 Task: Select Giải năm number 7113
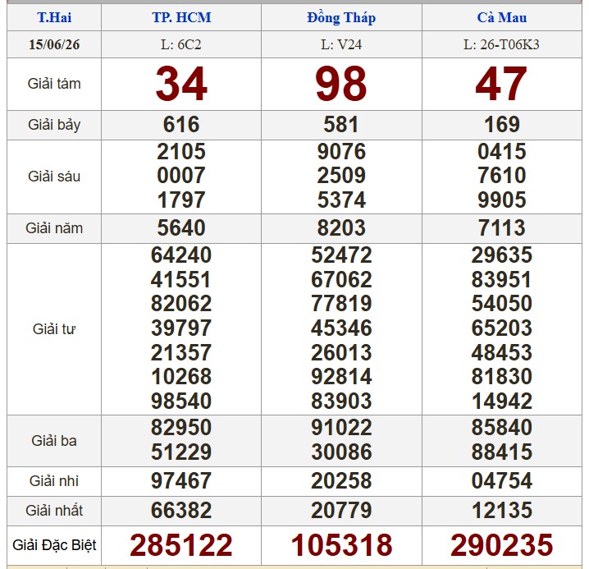(x=502, y=228)
